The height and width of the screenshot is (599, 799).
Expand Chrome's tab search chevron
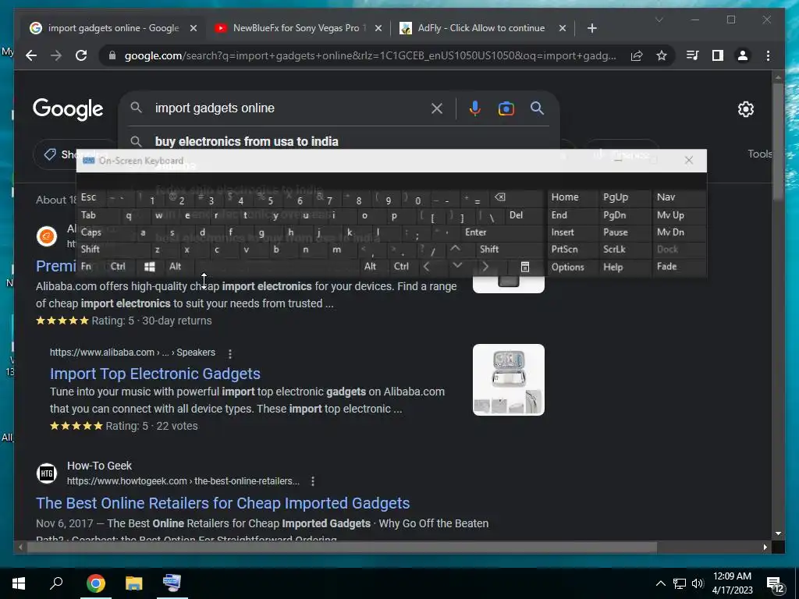659,19
